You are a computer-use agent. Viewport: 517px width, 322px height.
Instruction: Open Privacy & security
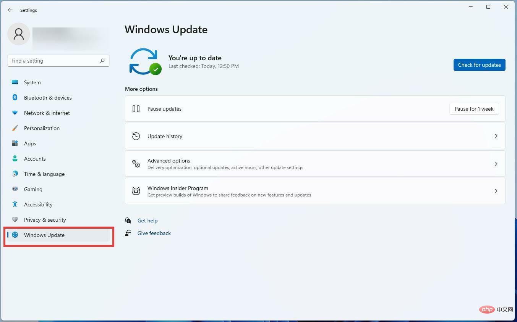pyautogui.click(x=58, y=220)
